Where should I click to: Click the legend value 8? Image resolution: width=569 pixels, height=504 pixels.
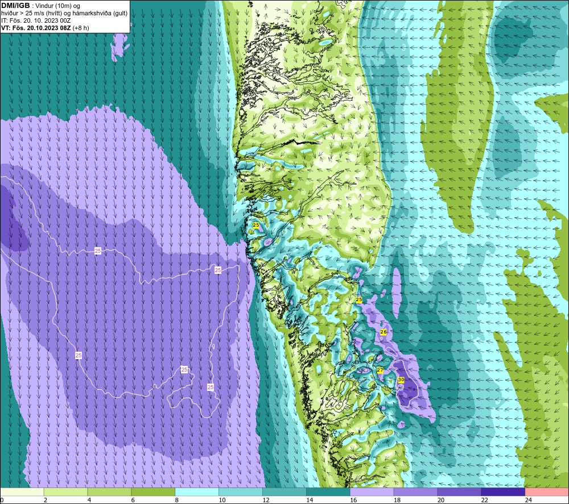[x=177, y=500]
